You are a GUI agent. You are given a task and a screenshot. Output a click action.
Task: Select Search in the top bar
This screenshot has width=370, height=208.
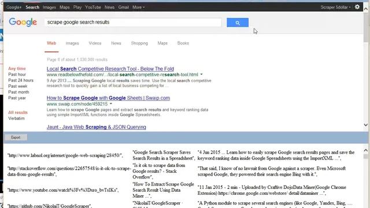(x=32, y=8)
